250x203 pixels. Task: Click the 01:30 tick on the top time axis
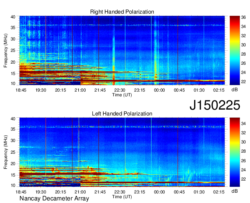(x=199, y=90)
